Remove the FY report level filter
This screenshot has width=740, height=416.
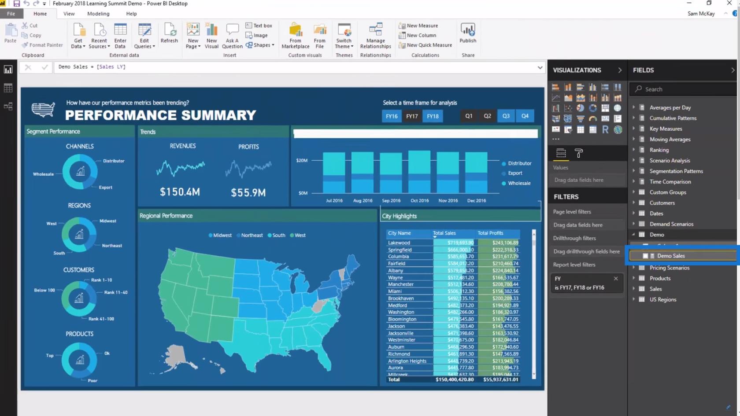[616, 279]
